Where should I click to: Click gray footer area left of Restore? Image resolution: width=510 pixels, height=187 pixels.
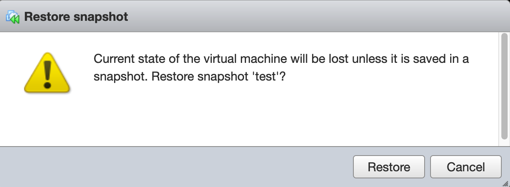[x=177, y=167]
